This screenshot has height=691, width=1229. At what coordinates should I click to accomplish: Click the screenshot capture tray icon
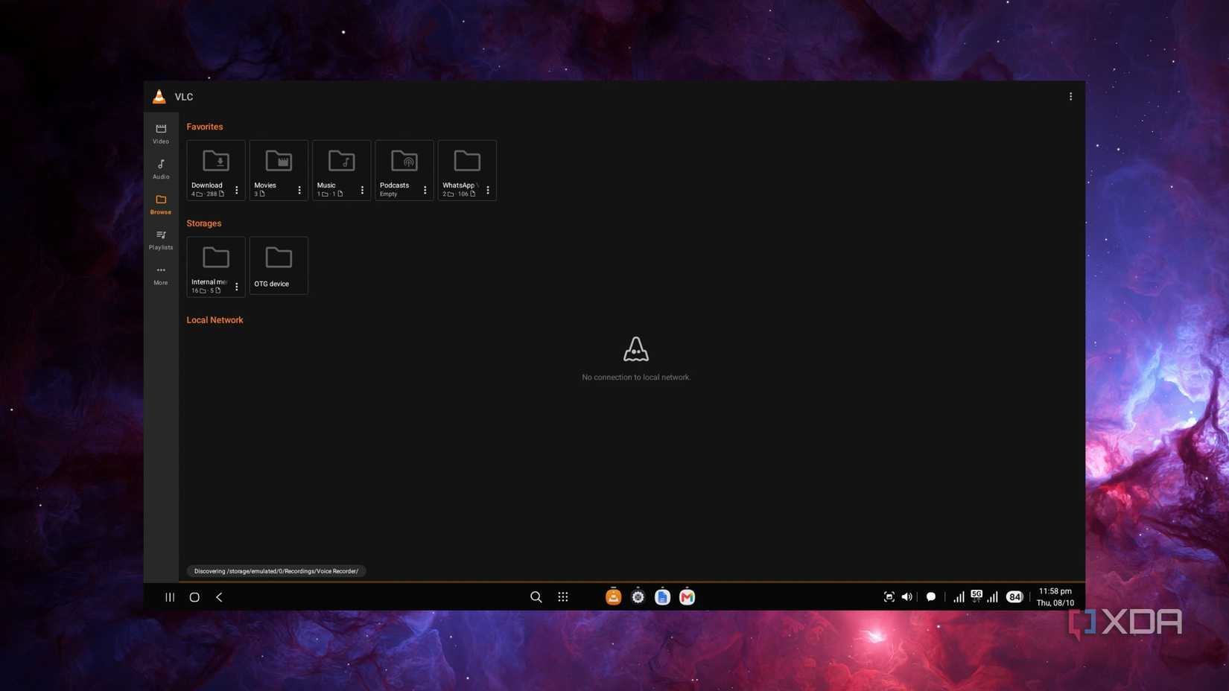coord(889,597)
